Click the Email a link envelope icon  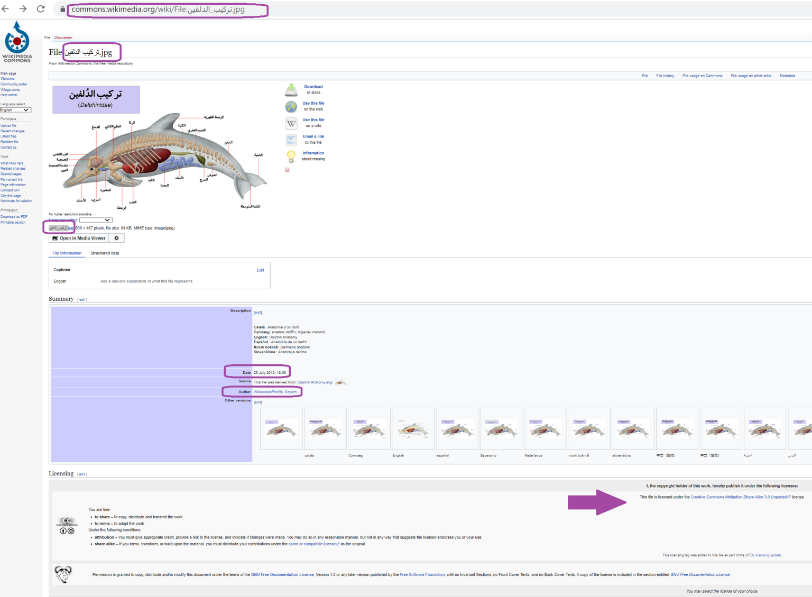291,140
